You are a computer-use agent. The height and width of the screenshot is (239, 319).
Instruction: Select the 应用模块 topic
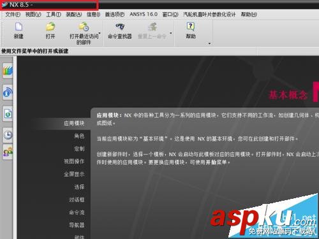pos(74,123)
